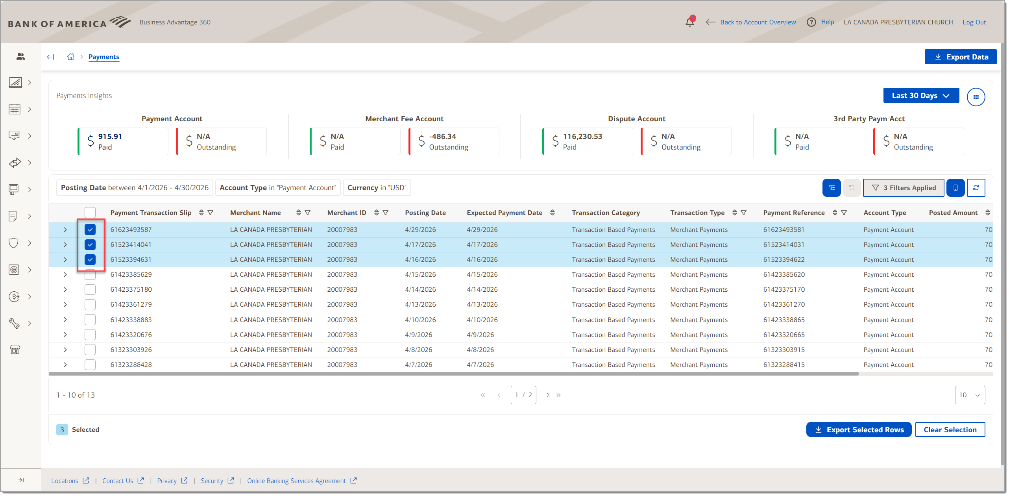Open the shield security sidebar icon
Viewport: 1009px width, 496px height.
[14, 243]
